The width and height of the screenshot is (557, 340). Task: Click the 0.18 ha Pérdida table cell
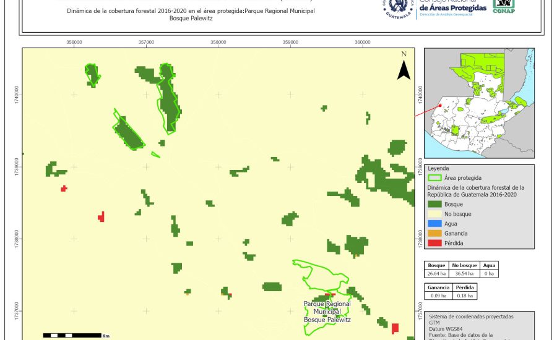[464, 296]
